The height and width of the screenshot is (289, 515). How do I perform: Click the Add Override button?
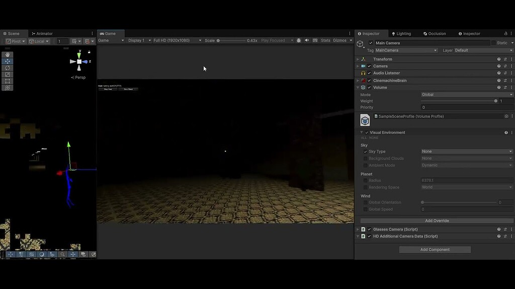pyautogui.click(x=437, y=220)
